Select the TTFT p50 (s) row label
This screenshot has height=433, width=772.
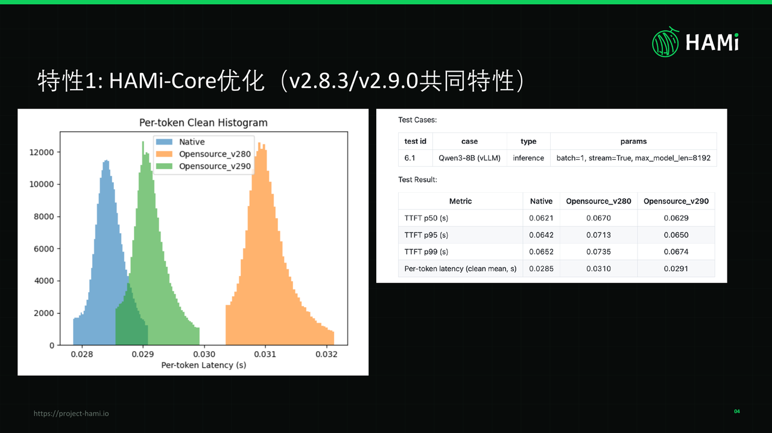pos(426,218)
